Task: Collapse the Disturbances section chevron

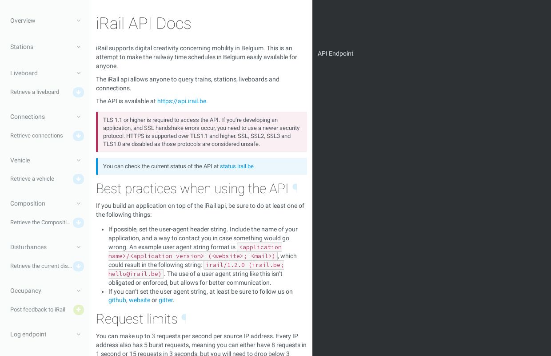Action: pyautogui.click(x=79, y=247)
